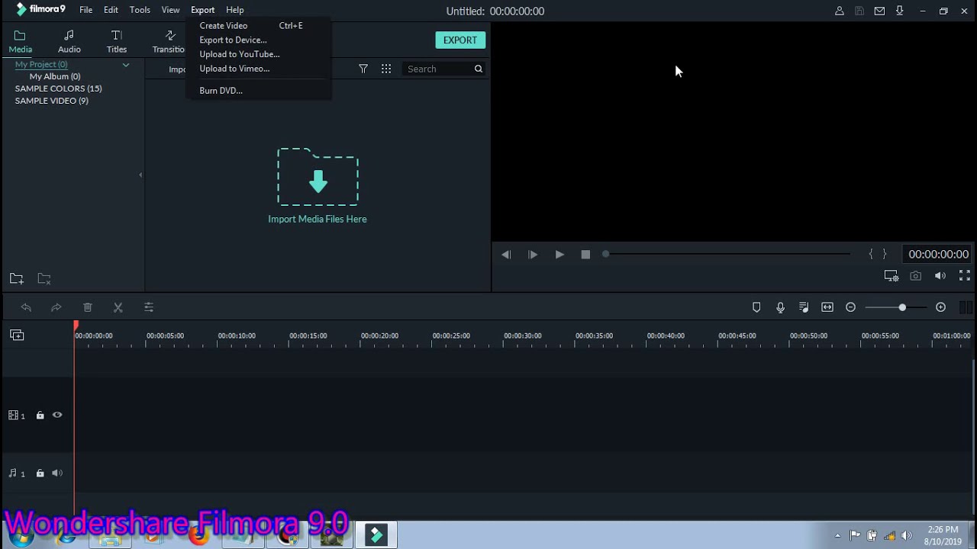Enter fullscreen preview mode

coord(965,276)
